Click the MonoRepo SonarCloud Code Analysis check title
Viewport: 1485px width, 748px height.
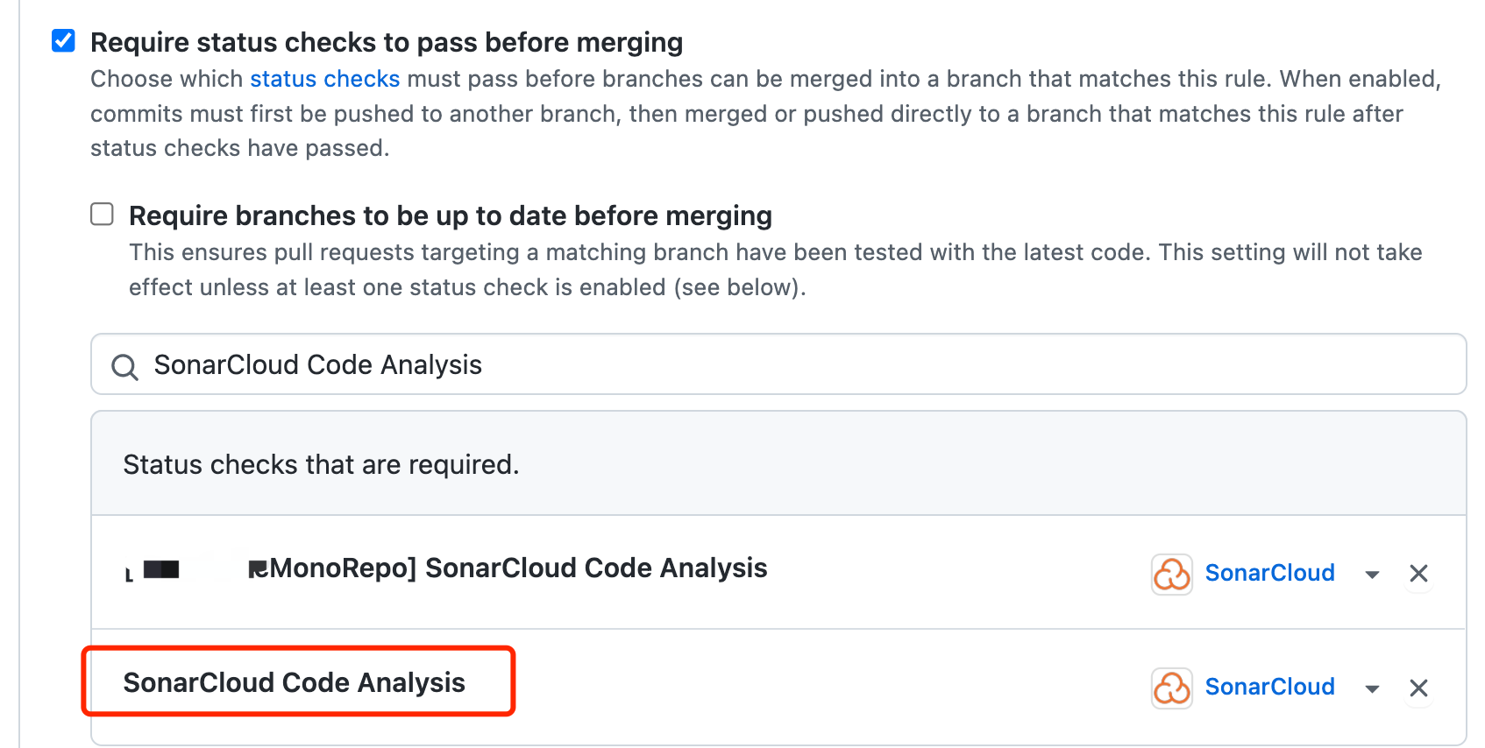[508, 568]
